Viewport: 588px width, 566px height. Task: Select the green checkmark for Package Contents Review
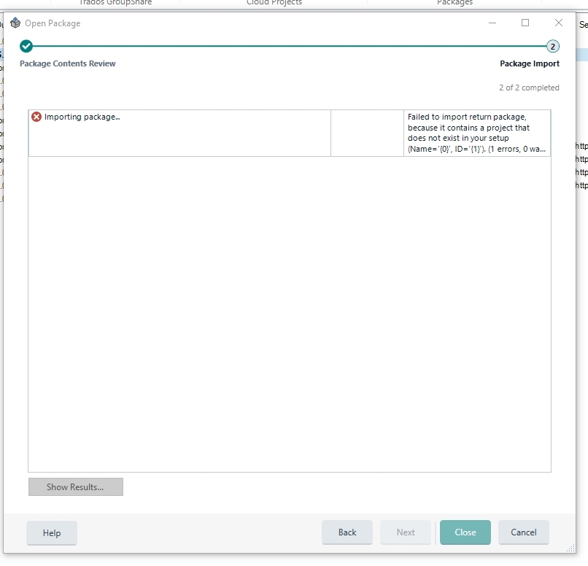26,46
